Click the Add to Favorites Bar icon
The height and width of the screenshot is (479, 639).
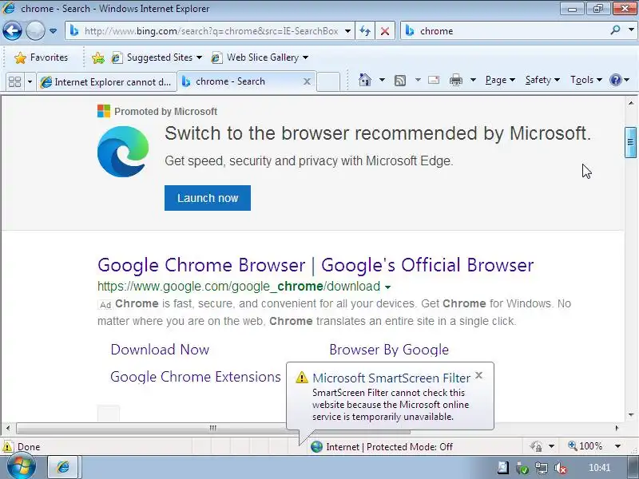tap(97, 57)
